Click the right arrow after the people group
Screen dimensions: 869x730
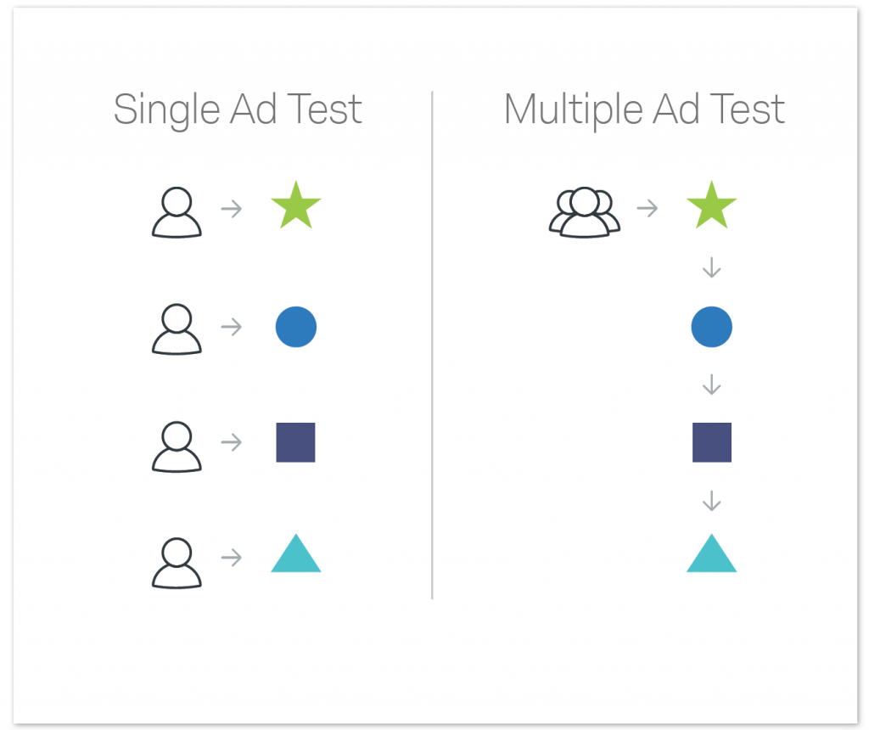(x=648, y=209)
